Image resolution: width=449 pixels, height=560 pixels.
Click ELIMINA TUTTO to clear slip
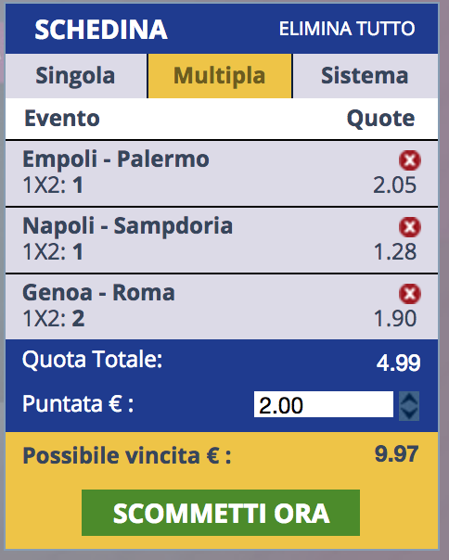[347, 29]
